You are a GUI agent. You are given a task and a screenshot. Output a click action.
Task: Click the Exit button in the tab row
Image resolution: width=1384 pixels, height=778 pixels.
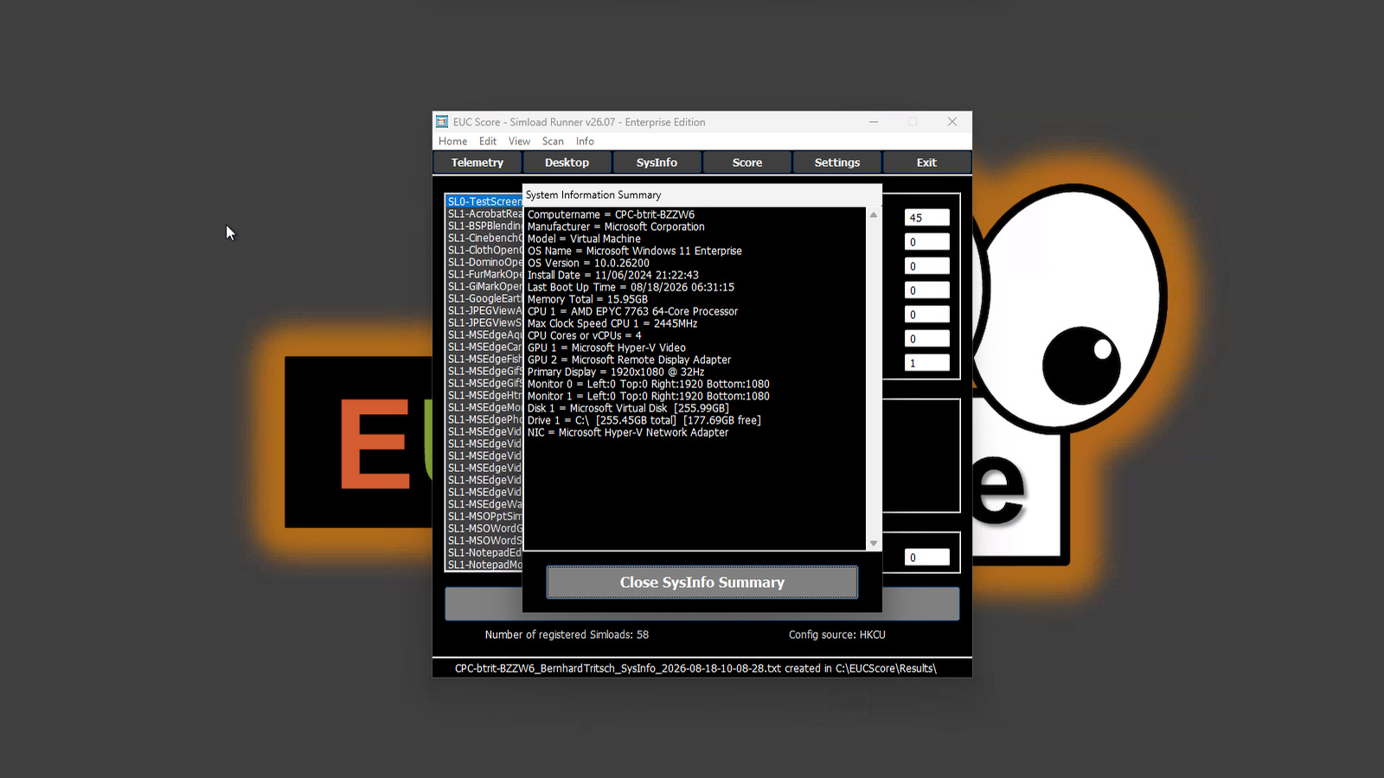pos(926,163)
